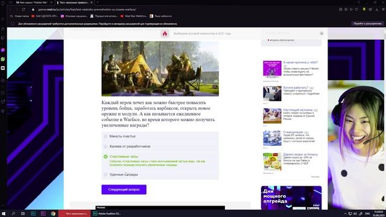Open the 'Игровые наушник...' bookmark
Screen dimensions: 386x217
pyautogui.click(x=74, y=16)
